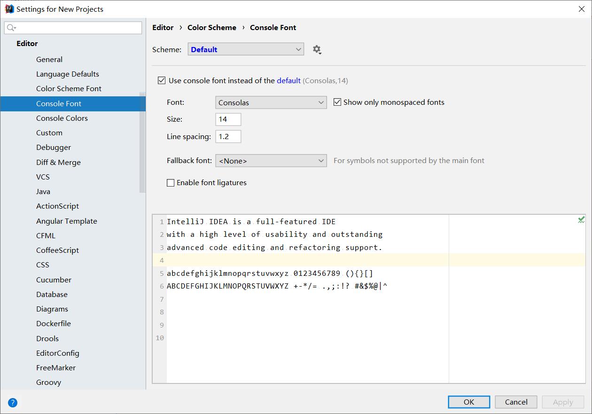Open the Scheme Default dropdown
592x414 pixels.
point(246,49)
